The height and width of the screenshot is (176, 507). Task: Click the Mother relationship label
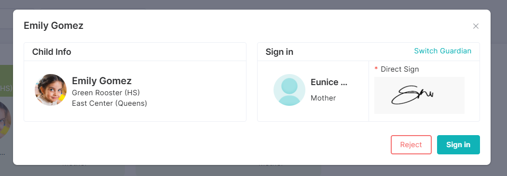[323, 98]
